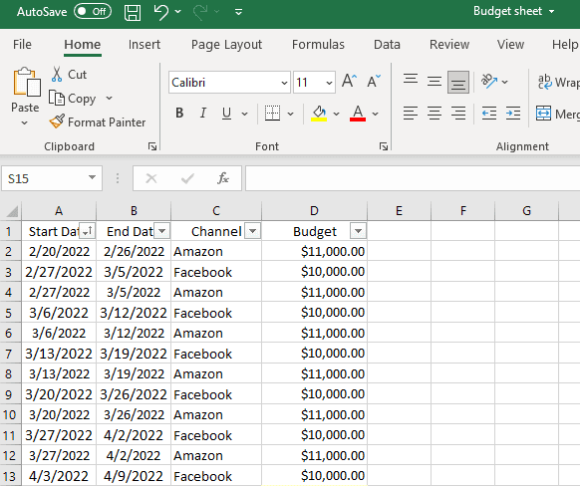This screenshot has width=580, height=486.
Task: Click the formula bar Cancel X icon
Action: [x=151, y=178]
